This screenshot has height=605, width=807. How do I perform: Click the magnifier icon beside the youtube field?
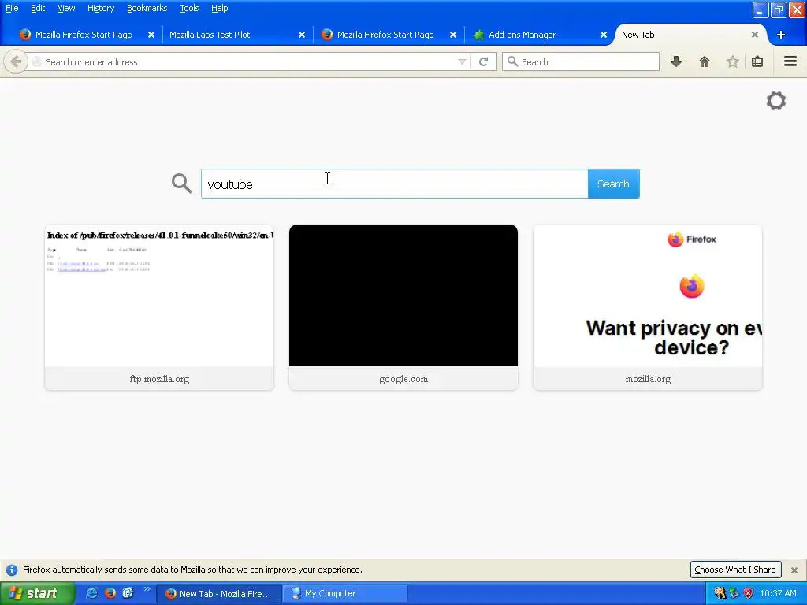tap(182, 183)
